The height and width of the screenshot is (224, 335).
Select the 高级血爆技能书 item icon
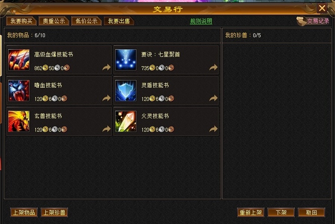coord(19,60)
